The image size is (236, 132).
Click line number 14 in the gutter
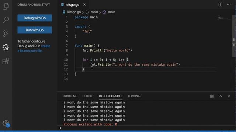pyautogui.click(x=66, y=79)
